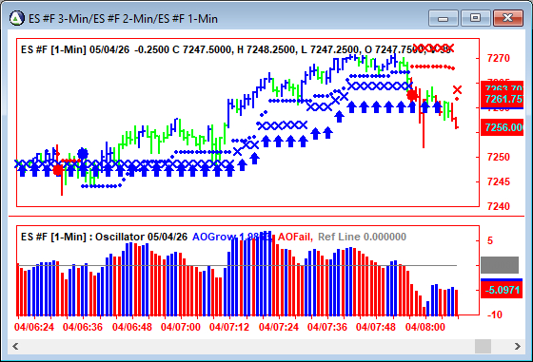
Task: Click the 04/06:36 time axis label
Action: pos(83,327)
